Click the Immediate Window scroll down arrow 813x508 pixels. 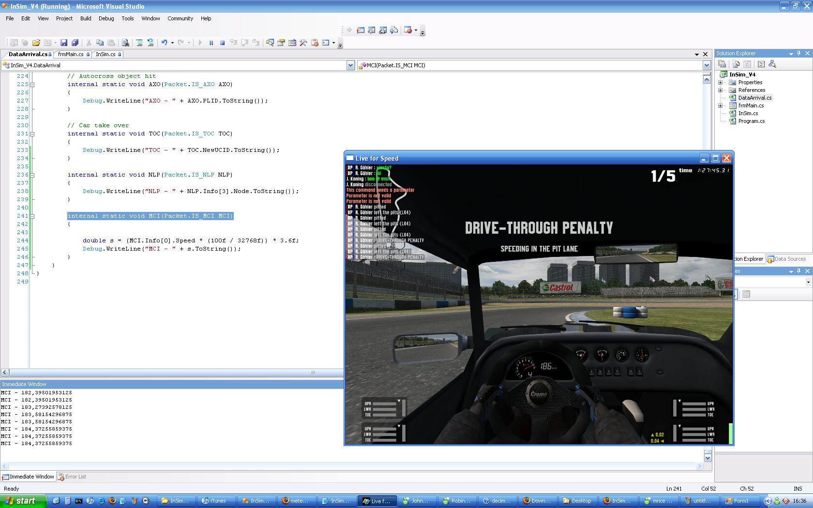(x=708, y=458)
